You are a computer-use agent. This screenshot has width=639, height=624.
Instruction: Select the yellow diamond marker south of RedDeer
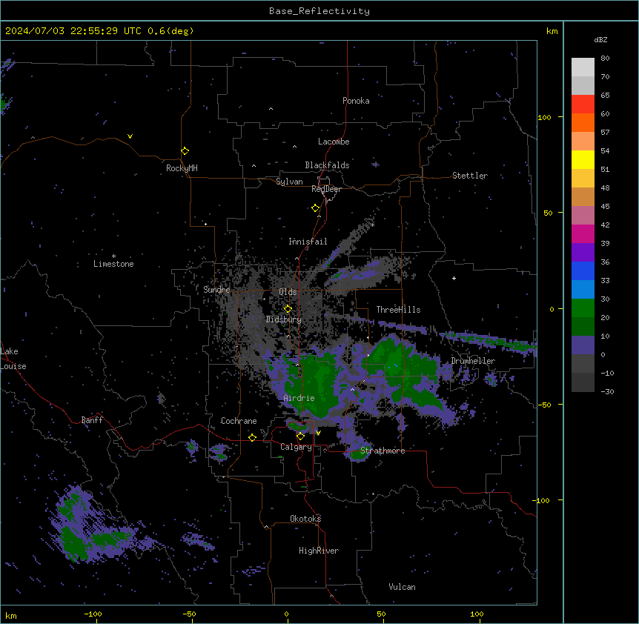coord(316,208)
